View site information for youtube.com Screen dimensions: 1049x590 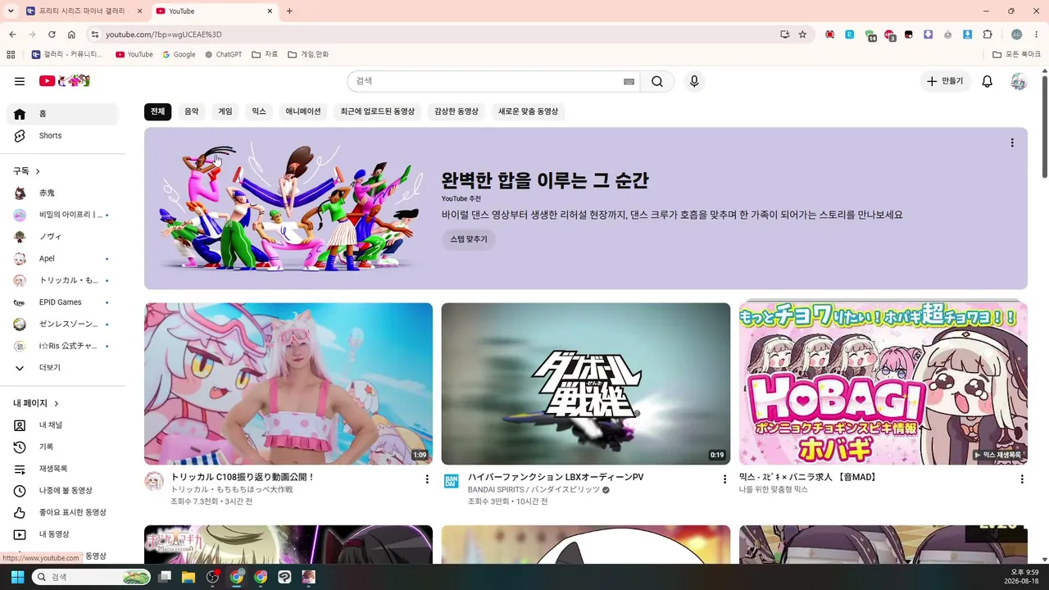pyautogui.click(x=94, y=34)
